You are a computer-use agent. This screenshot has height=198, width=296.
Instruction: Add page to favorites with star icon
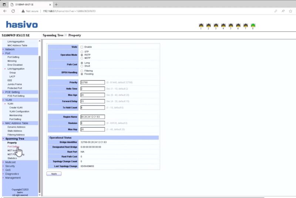click(x=290, y=11)
